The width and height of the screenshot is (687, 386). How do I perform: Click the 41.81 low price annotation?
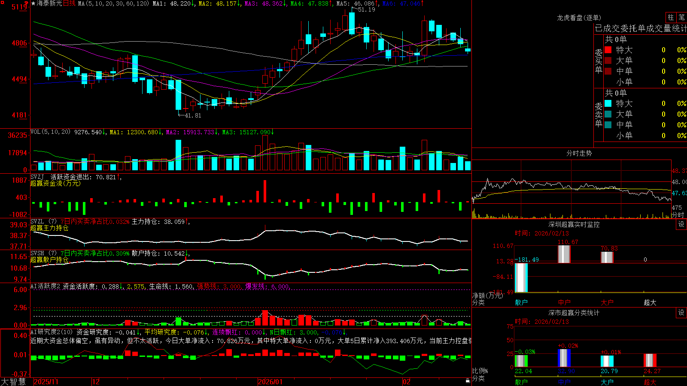coord(193,115)
